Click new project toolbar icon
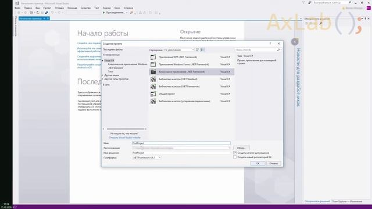The height and width of the screenshot is (209, 372). point(31,13)
